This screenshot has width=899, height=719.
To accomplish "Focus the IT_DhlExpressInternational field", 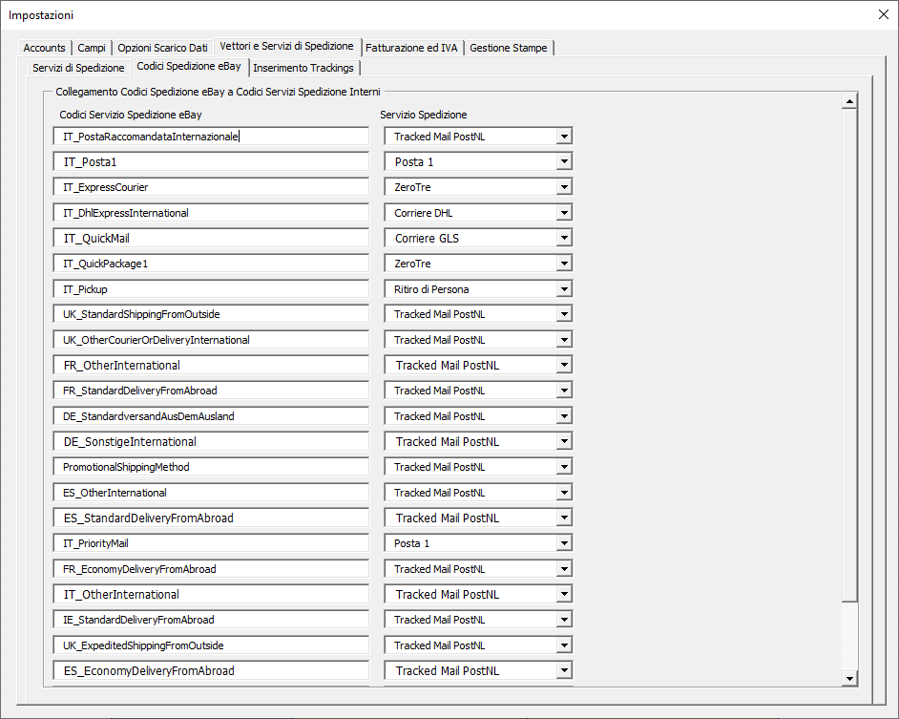I will tap(211, 213).
